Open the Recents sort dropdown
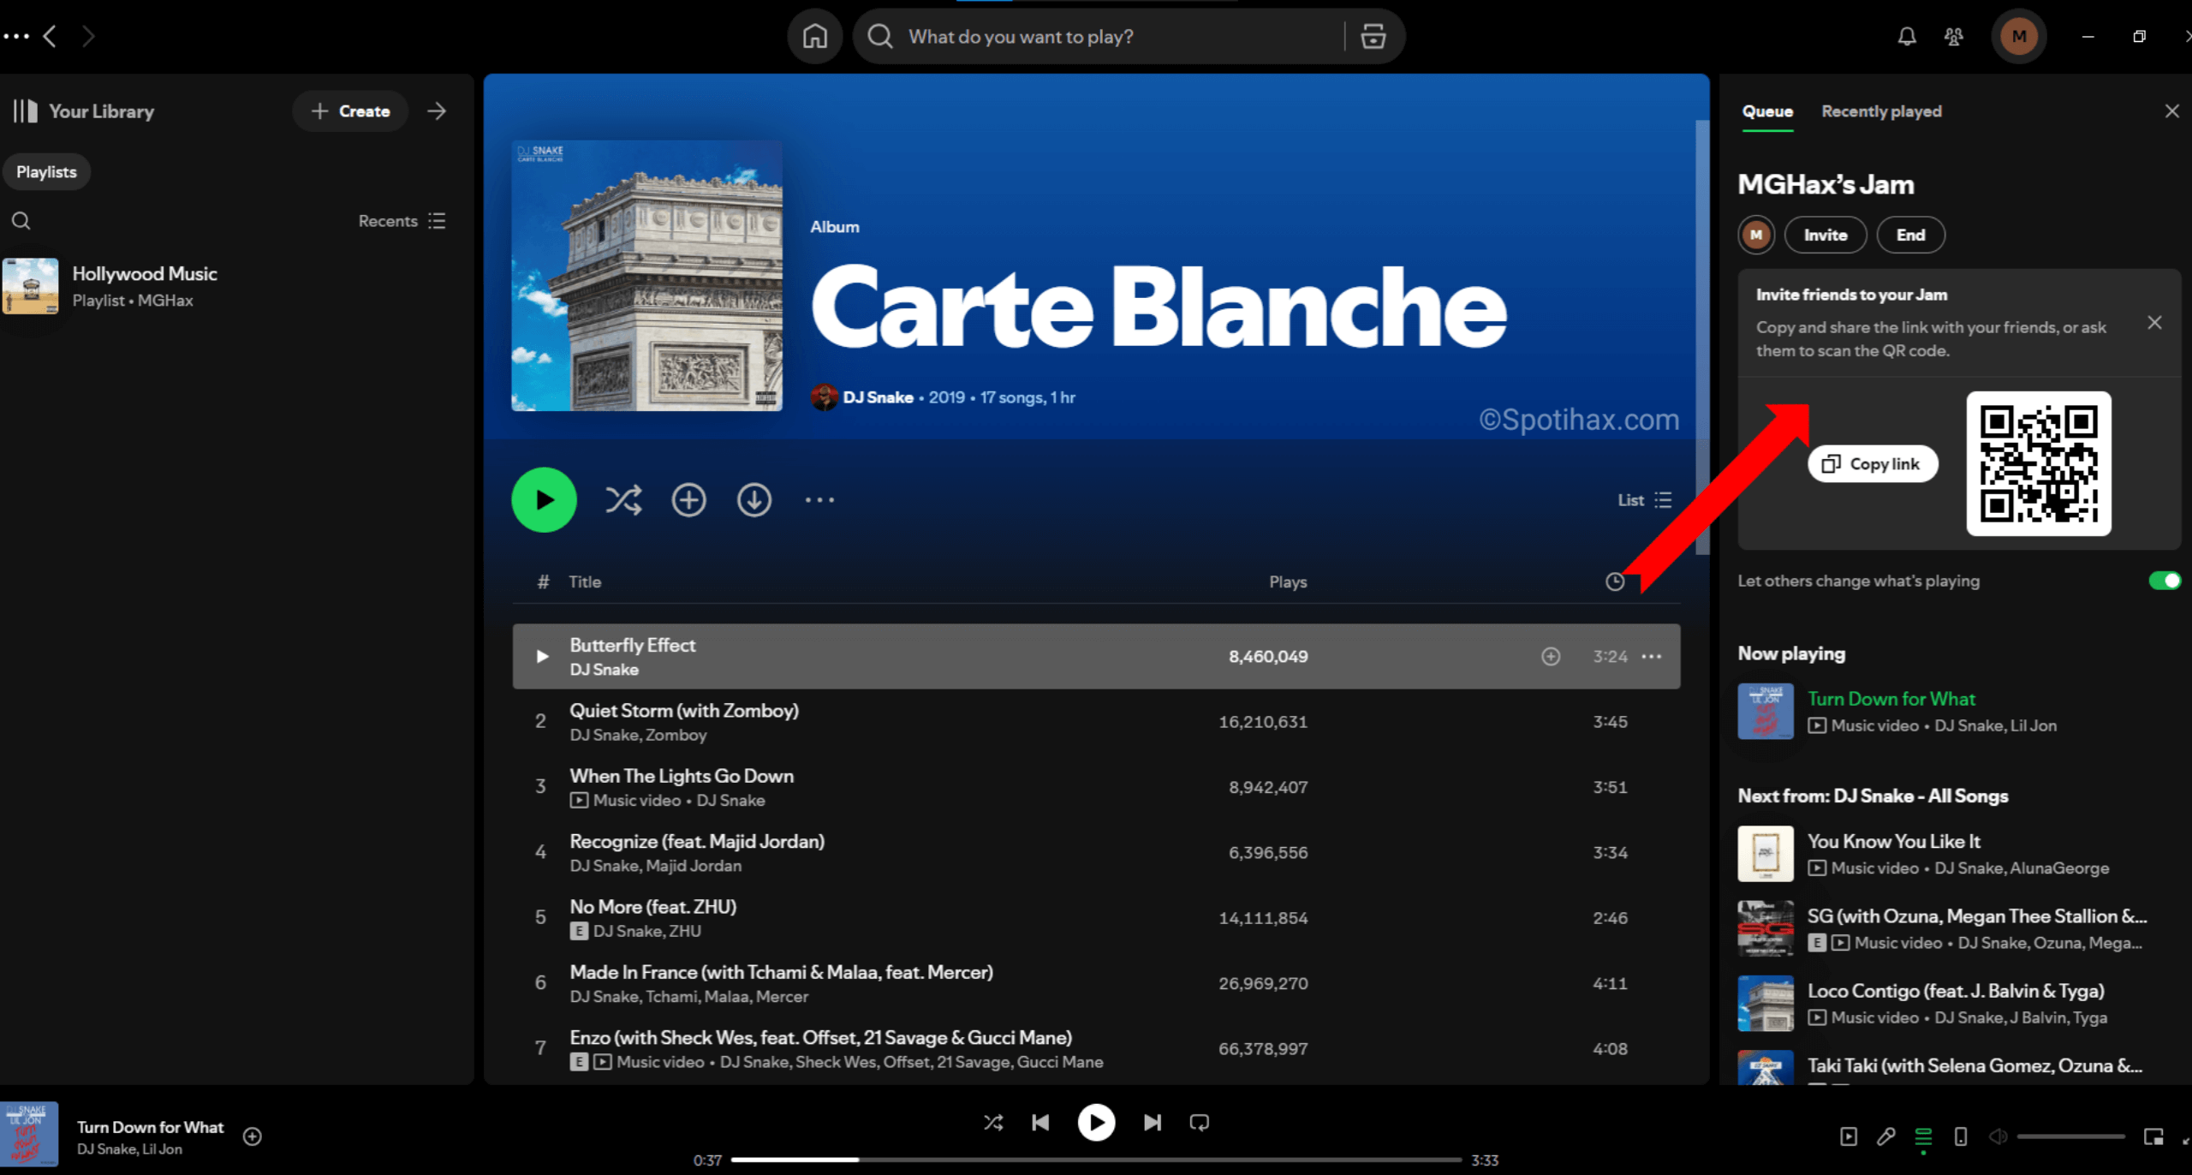The height and width of the screenshot is (1175, 2192). (x=402, y=221)
